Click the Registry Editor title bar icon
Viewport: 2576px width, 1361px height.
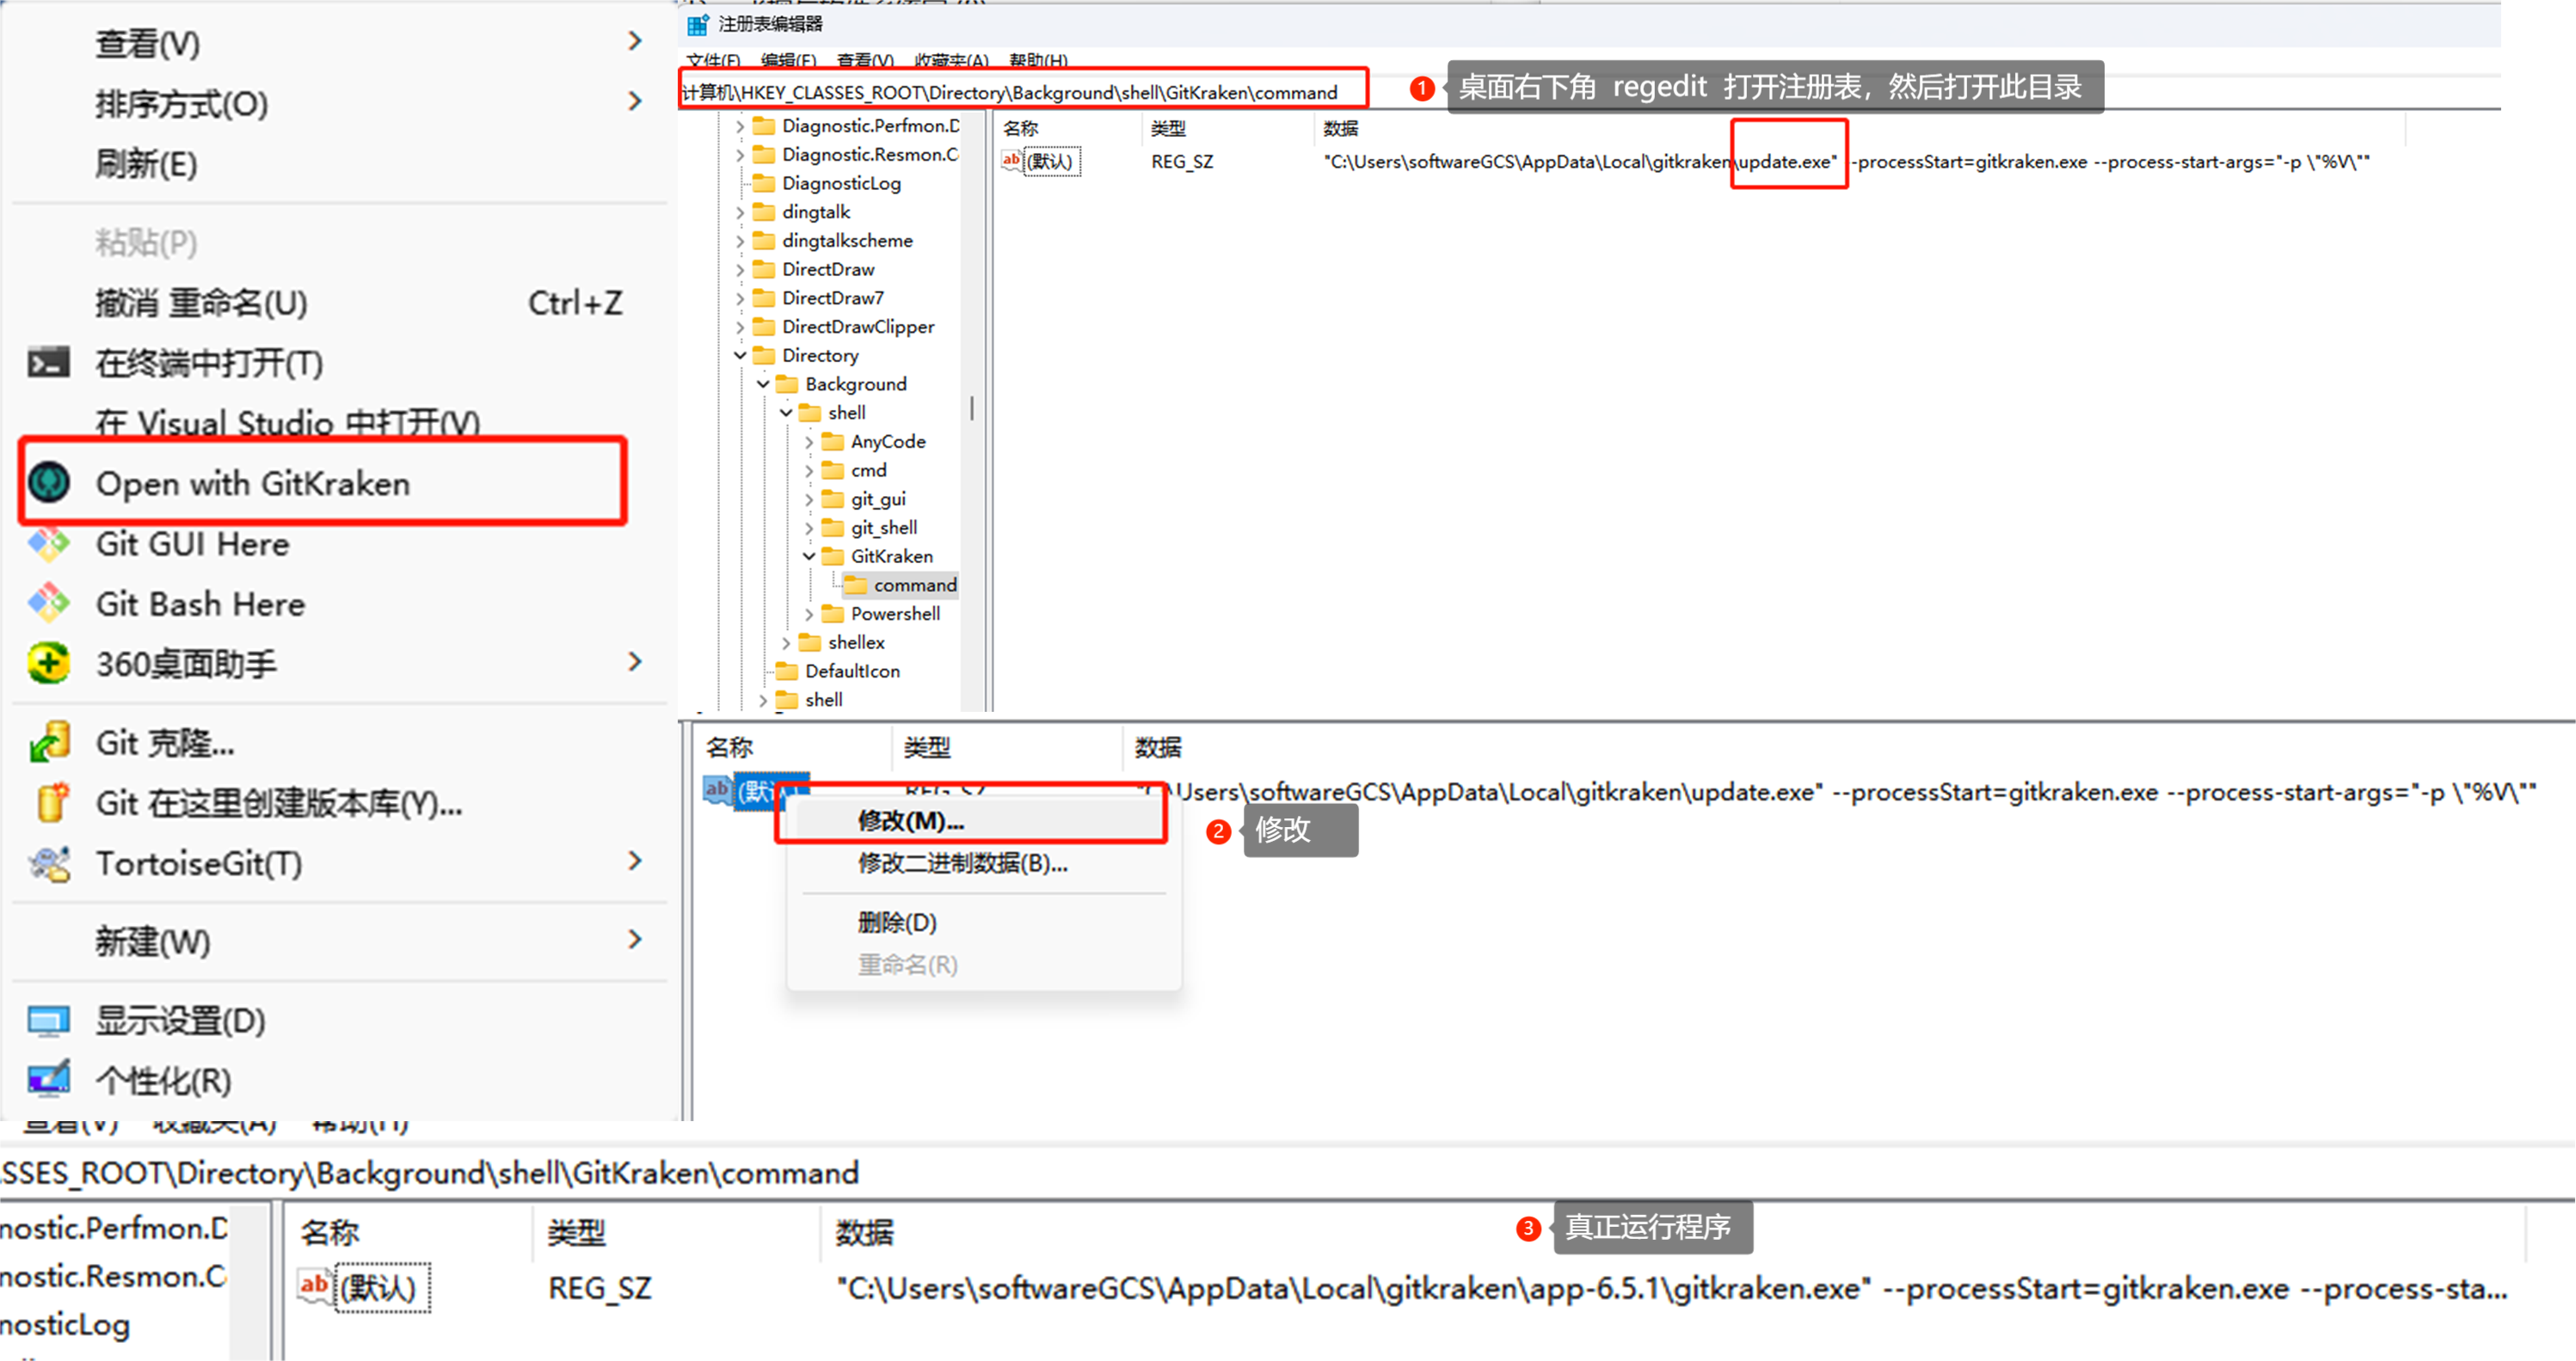point(697,24)
